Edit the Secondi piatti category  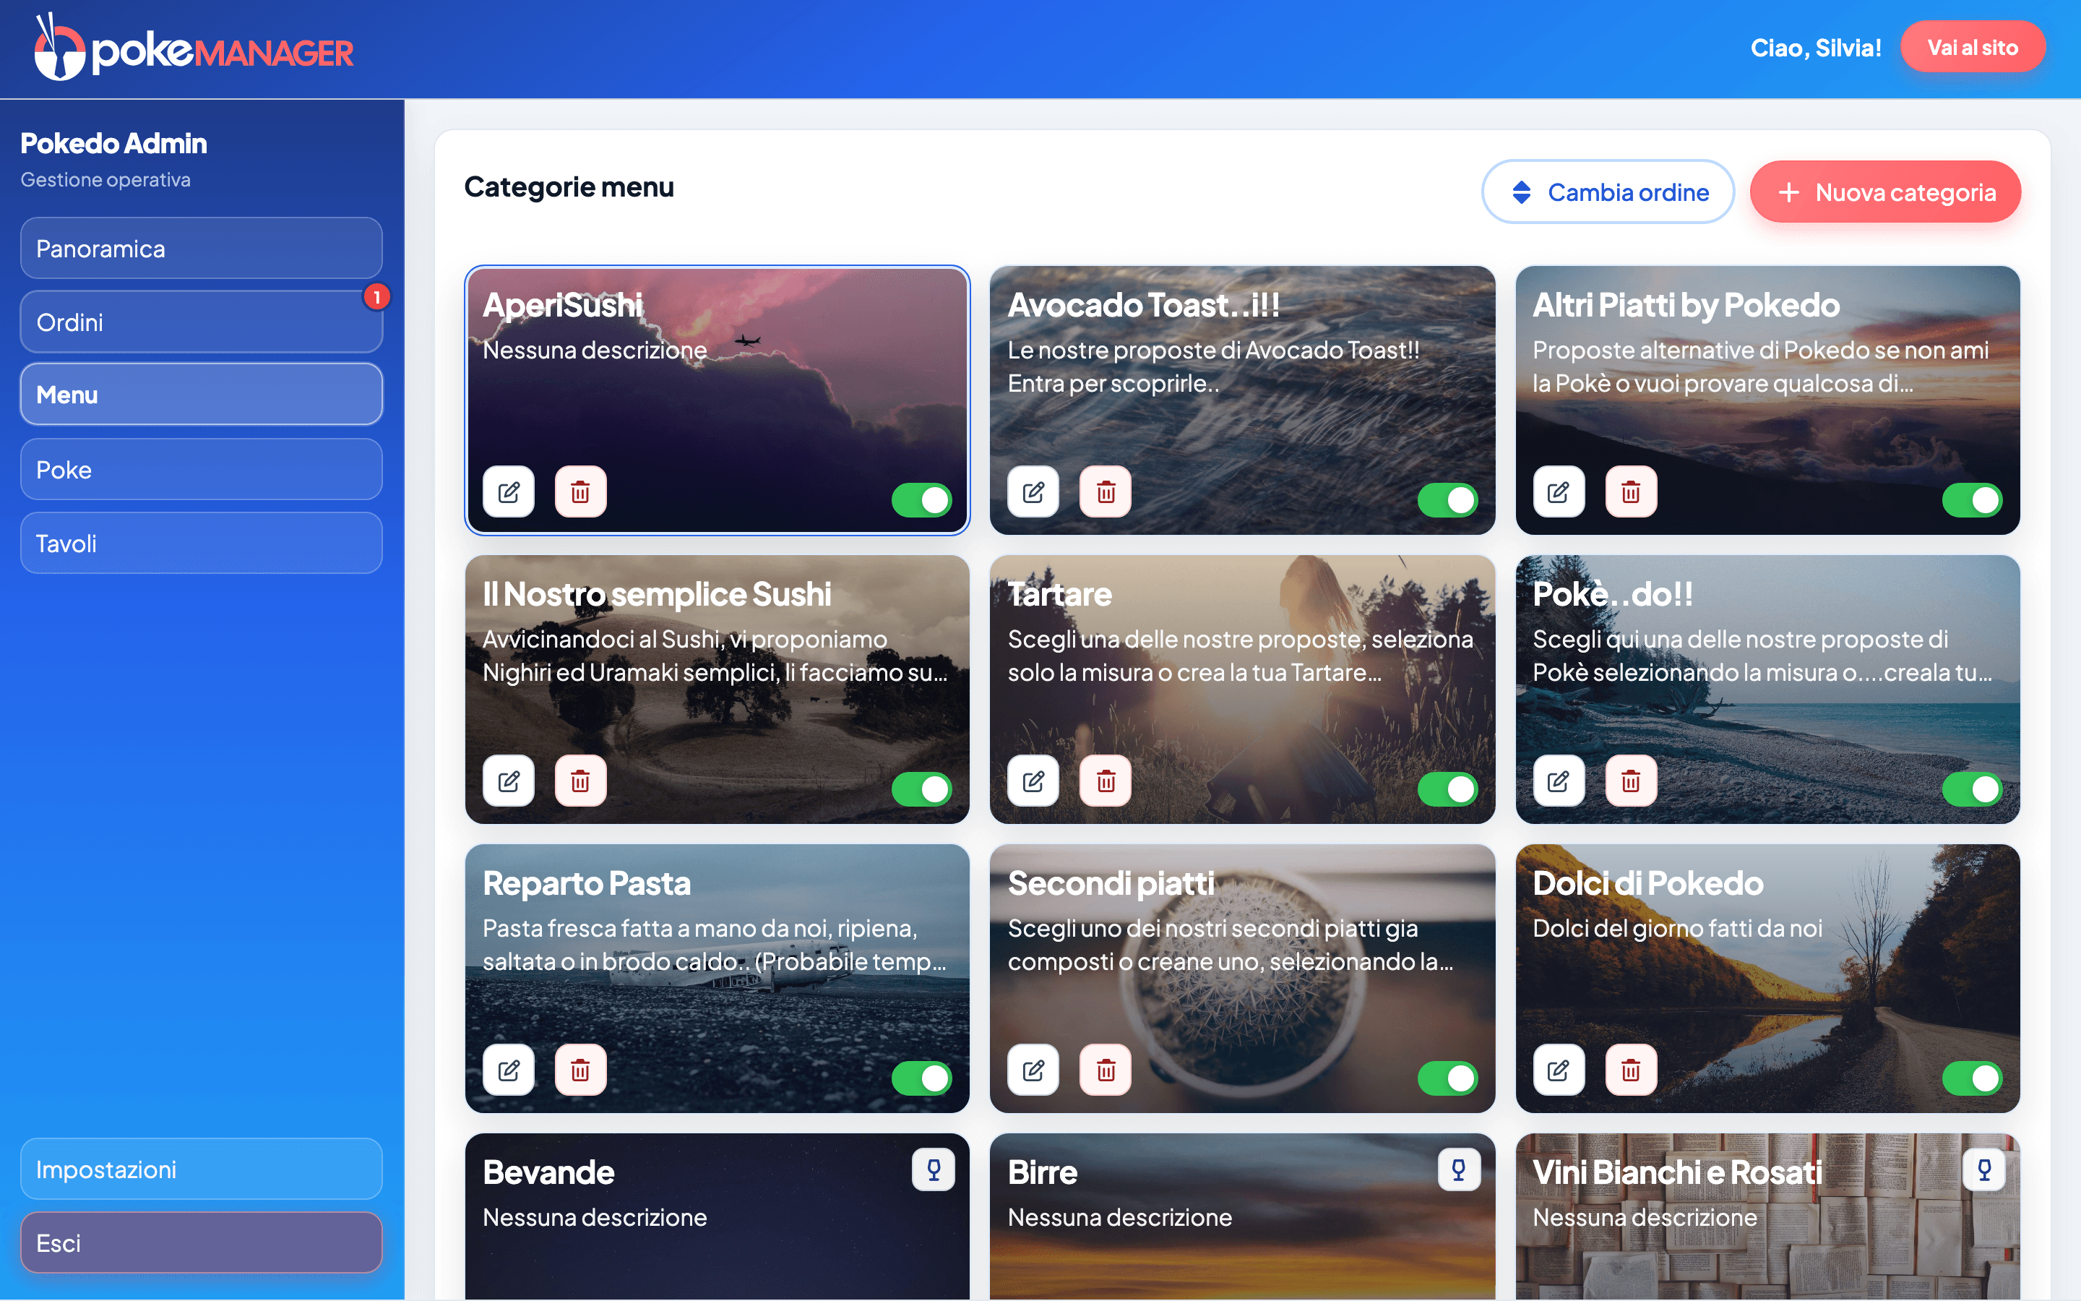coord(1033,1070)
